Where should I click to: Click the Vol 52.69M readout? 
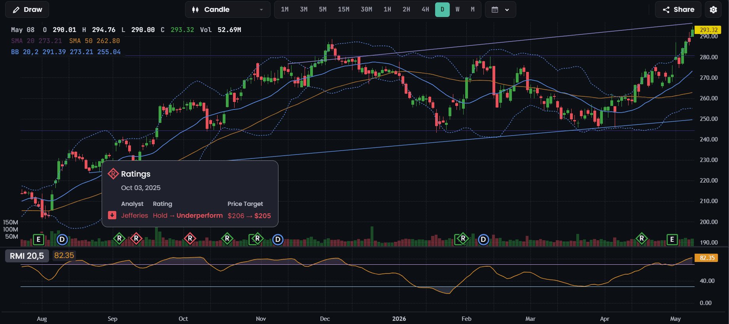point(221,30)
